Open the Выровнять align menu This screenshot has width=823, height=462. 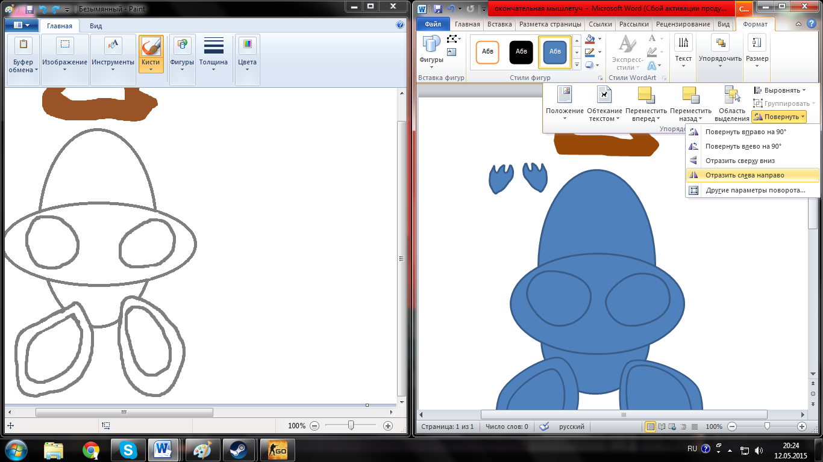(780, 90)
